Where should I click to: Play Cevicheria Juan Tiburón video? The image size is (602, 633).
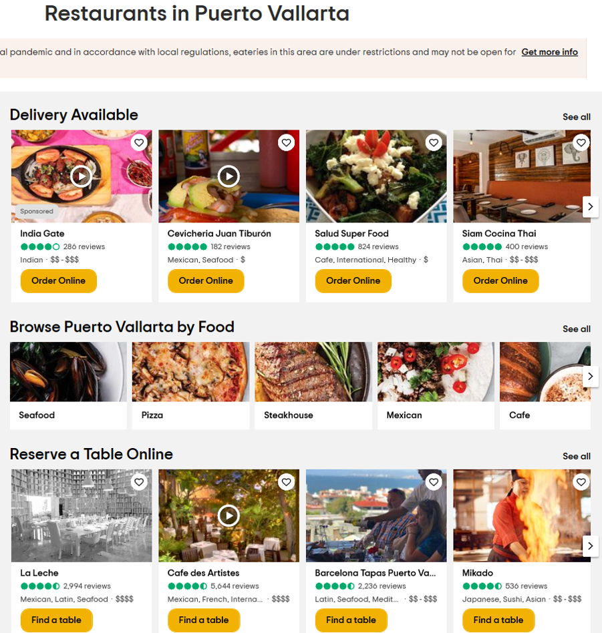pyautogui.click(x=229, y=176)
